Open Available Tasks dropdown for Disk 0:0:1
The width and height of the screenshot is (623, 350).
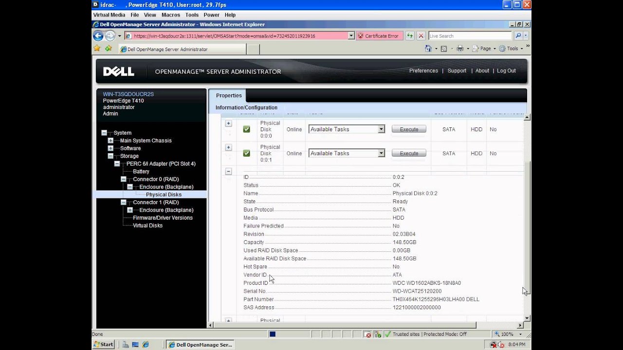pos(347,153)
